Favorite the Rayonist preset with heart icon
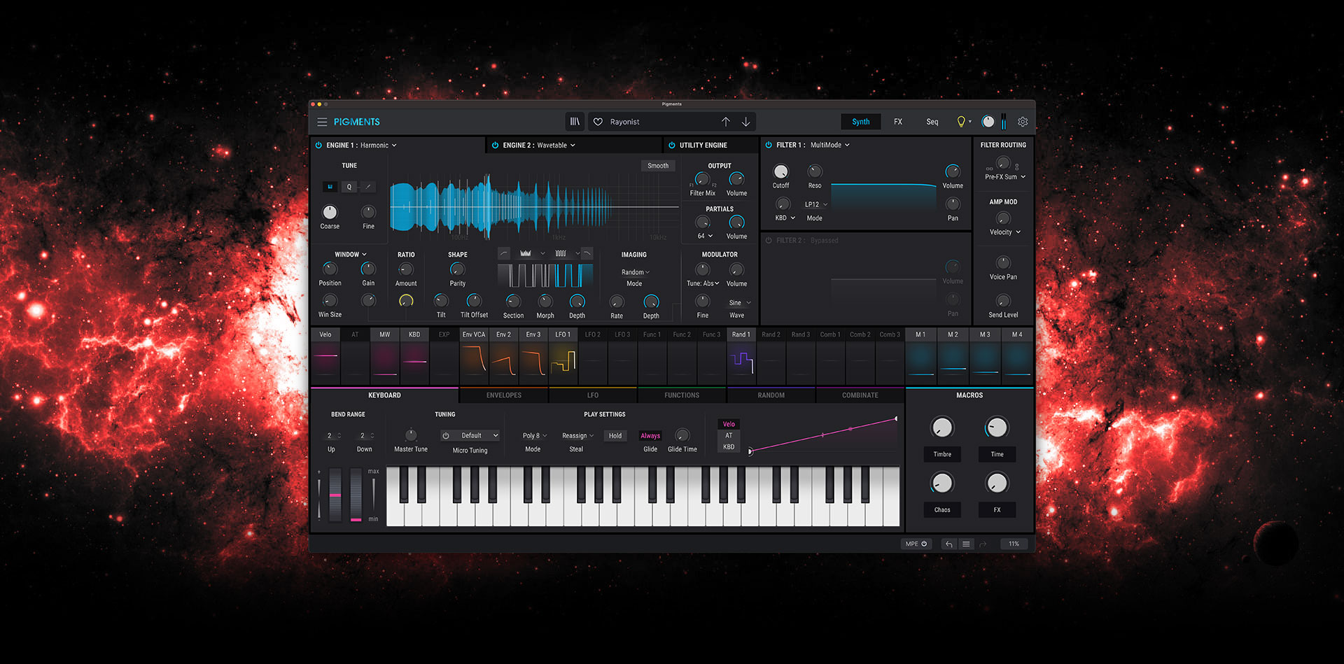Image resolution: width=1344 pixels, height=664 pixels. (598, 122)
